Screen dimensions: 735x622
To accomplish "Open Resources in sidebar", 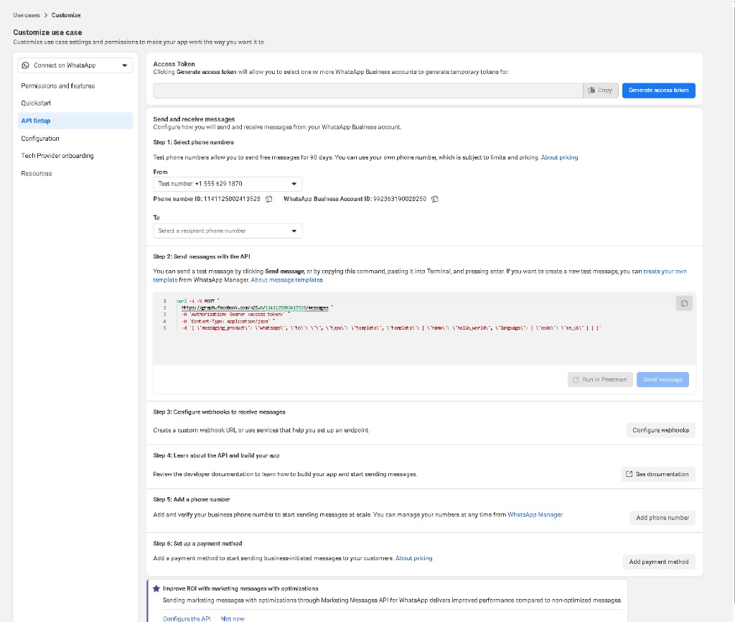I will (x=37, y=174).
